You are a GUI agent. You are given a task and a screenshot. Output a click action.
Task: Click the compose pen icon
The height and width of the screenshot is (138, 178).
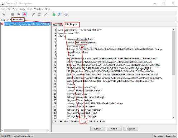[33, 15]
